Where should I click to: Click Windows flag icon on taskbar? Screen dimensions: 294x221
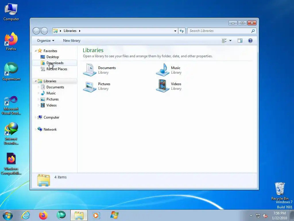[114, 215]
